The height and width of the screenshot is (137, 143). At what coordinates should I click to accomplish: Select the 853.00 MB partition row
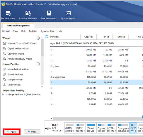pos(96,72)
